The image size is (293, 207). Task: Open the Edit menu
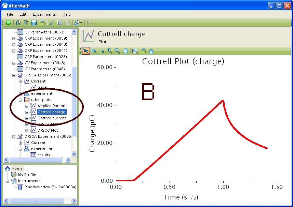pyautogui.click(x=23, y=14)
